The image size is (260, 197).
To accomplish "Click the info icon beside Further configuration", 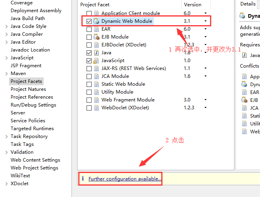I will click(x=83, y=179).
